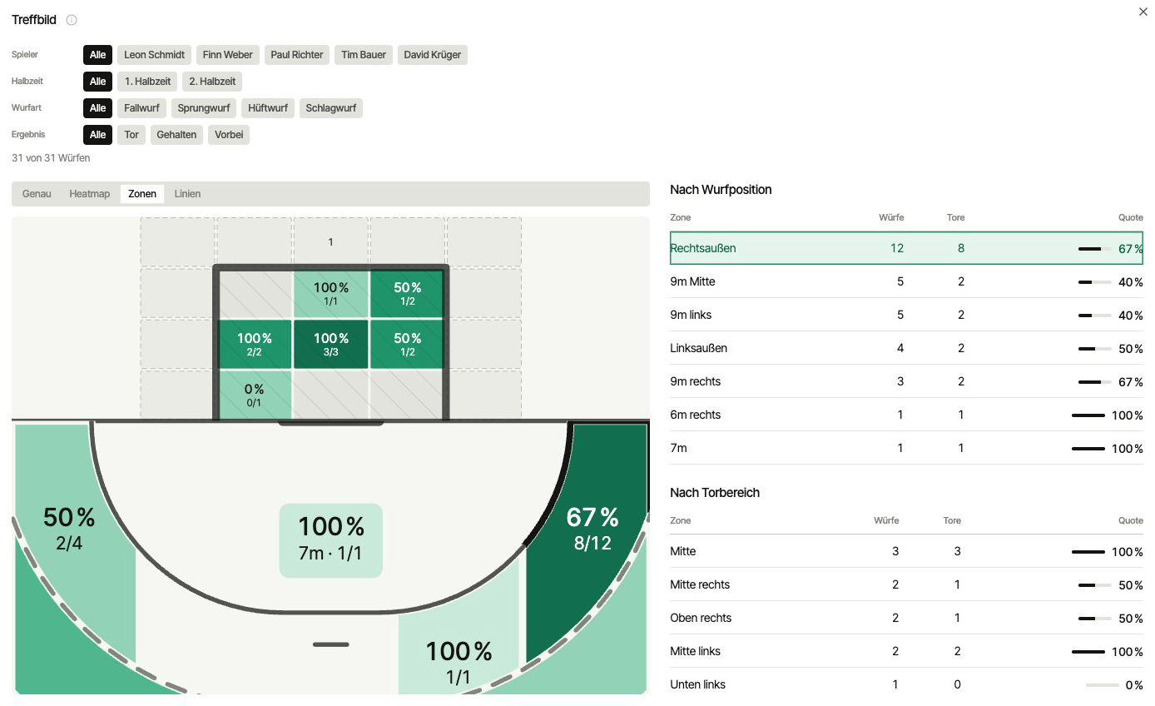Viewport: 1155px width, 706px height.
Task: Select the Mitte rechts row under Torbereich
Action: coord(906,584)
